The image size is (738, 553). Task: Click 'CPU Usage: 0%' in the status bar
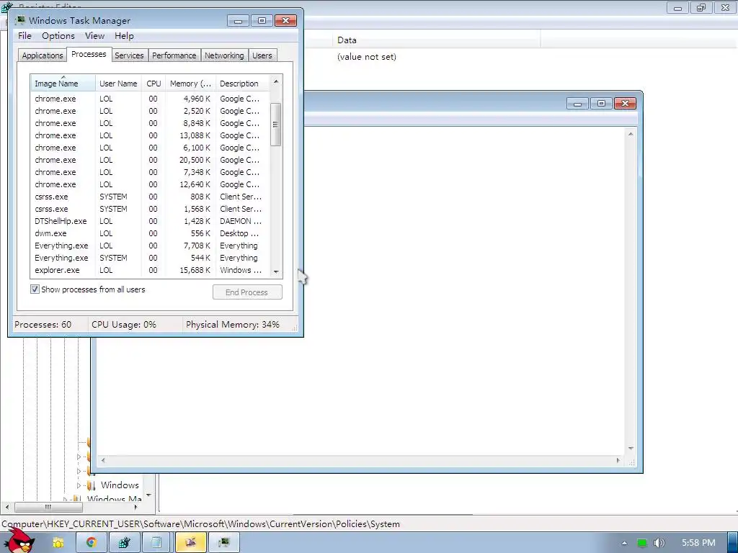point(124,325)
